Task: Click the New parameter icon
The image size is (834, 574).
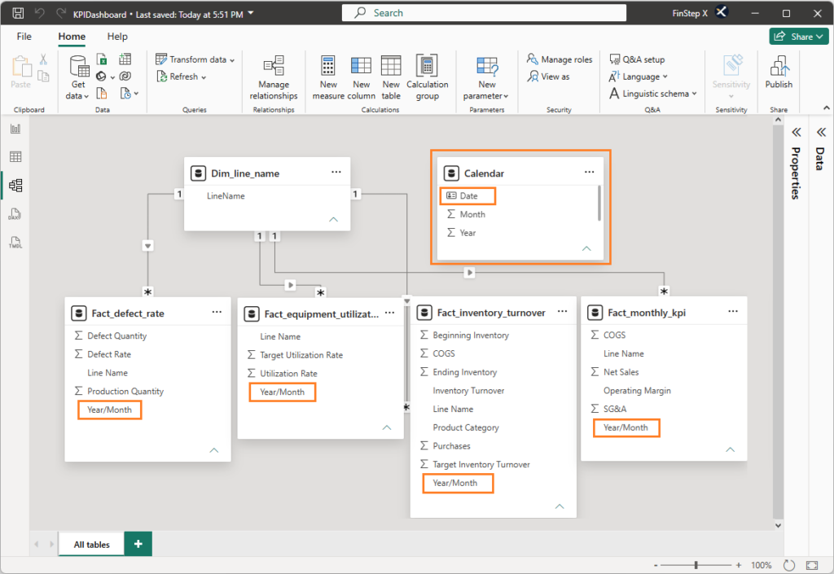Action: [487, 67]
